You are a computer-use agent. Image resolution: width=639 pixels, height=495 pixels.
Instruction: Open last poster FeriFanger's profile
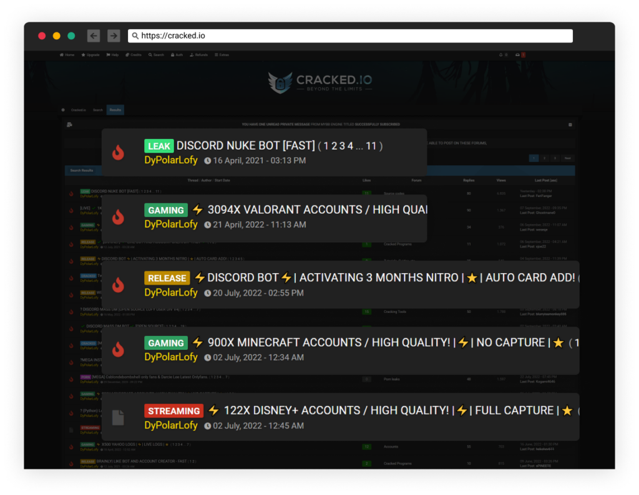pyautogui.click(x=544, y=196)
